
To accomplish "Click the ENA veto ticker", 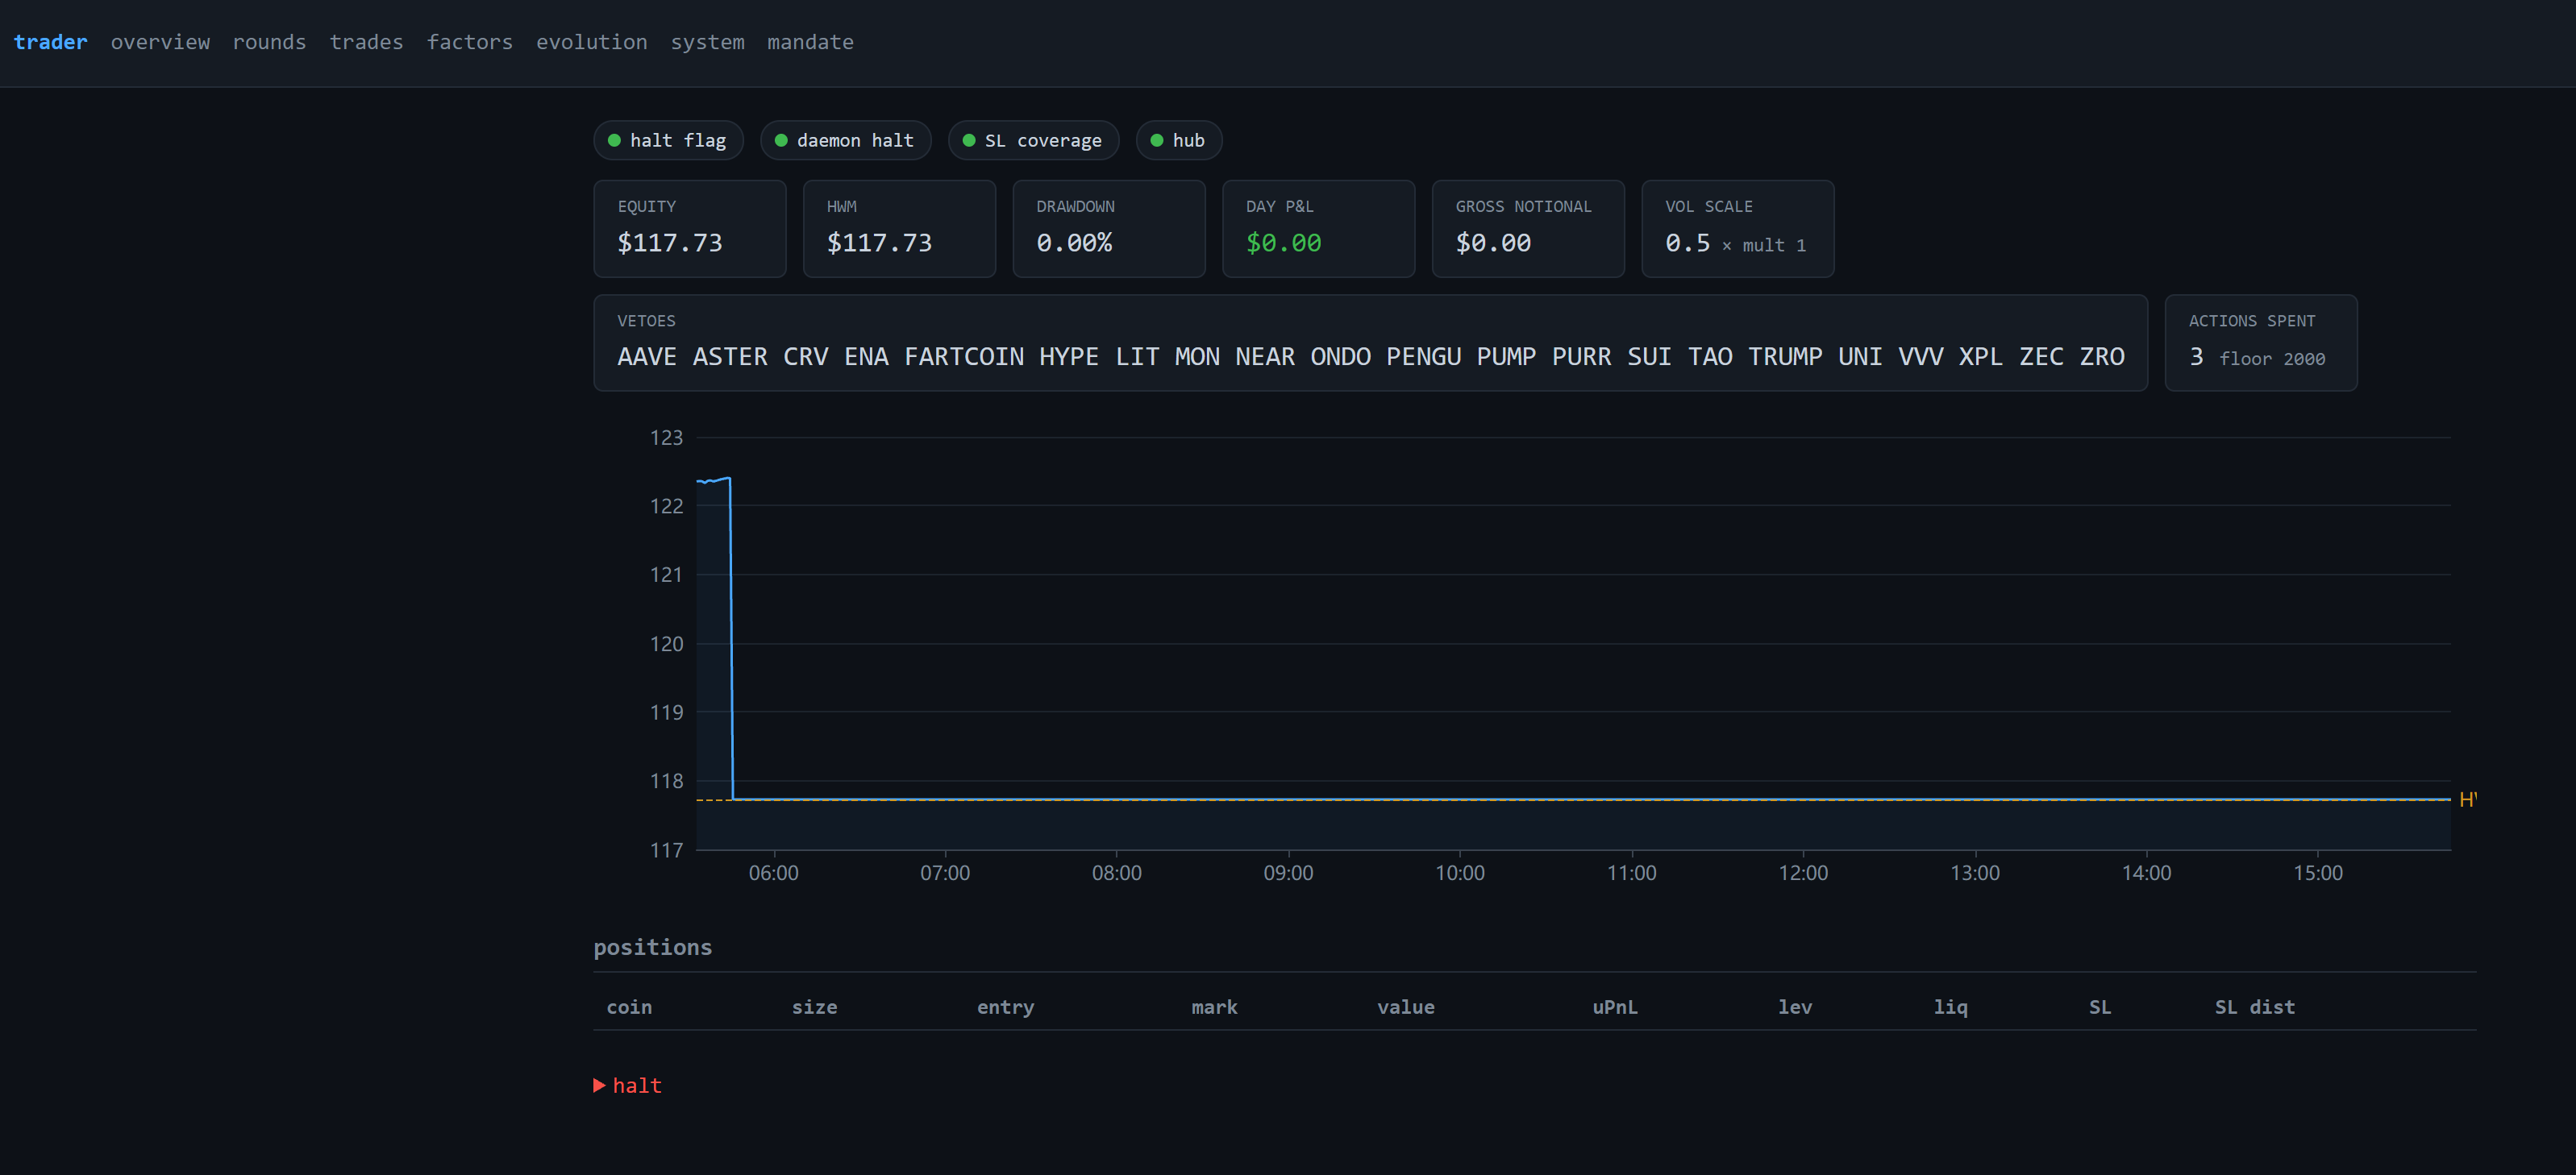I will 866,357.
